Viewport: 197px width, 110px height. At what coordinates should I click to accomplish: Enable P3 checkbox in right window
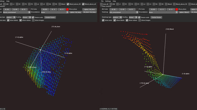point(136,4)
